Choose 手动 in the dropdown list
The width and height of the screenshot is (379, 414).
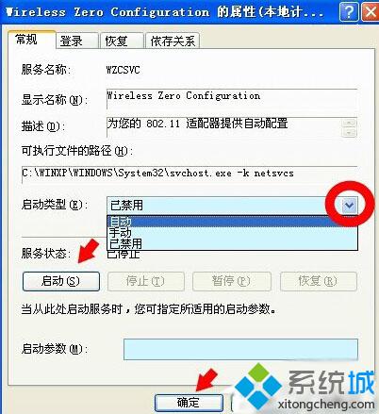click(x=232, y=233)
